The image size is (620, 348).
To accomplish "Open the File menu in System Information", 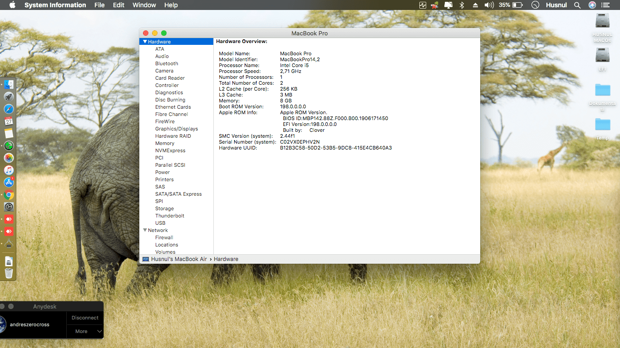I will (x=99, y=5).
